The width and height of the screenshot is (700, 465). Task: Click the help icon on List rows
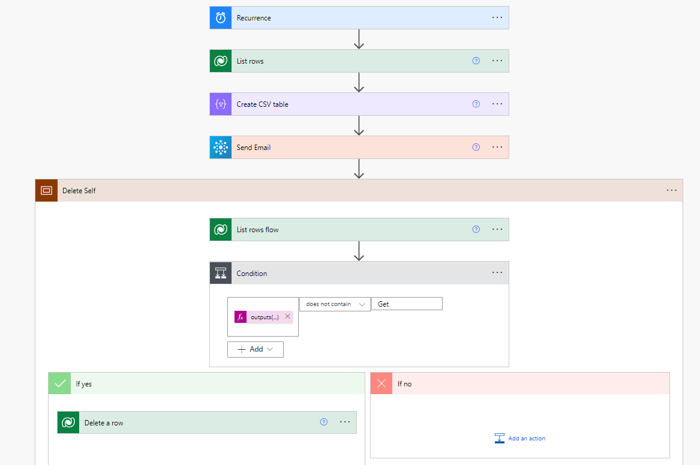click(x=476, y=61)
